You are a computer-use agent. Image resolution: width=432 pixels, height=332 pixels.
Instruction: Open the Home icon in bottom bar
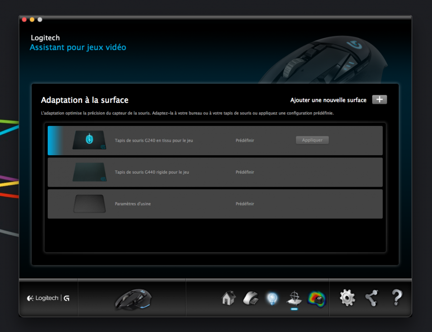[228, 298]
